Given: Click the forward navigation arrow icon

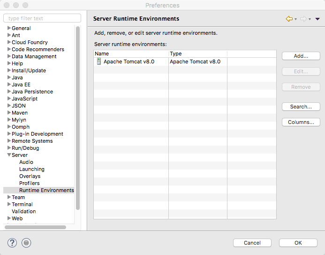Looking at the screenshot, I should point(303,19).
